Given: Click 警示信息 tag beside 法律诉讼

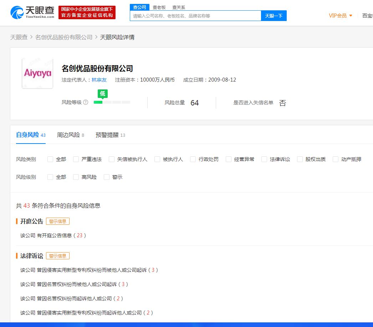Looking at the screenshot, I should pyautogui.click(x=57, y=256).
